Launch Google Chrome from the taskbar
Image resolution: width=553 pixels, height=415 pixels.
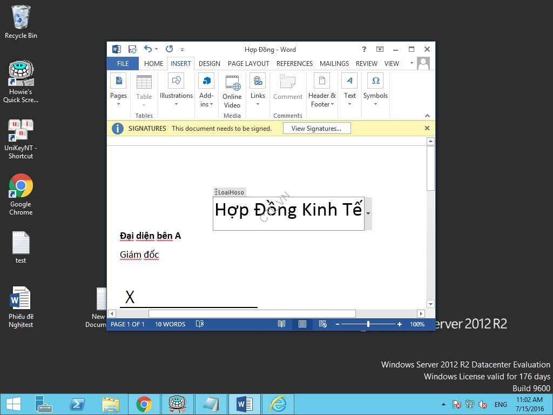pos(144,404)
